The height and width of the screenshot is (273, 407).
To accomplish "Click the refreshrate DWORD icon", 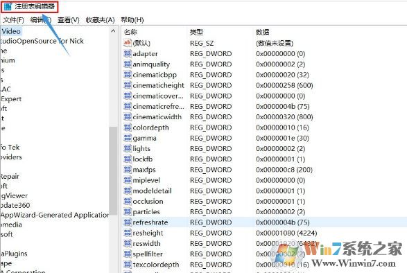I will point(127,222).
